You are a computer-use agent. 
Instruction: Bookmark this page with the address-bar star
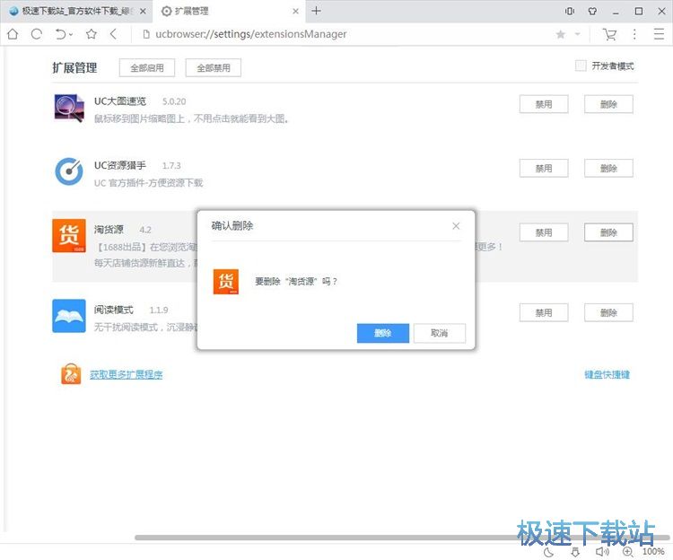(x=561, y=34)
